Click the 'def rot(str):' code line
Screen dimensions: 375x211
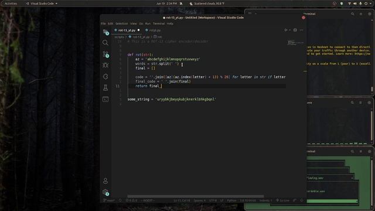pyautogui.click(x=141, y=55)
